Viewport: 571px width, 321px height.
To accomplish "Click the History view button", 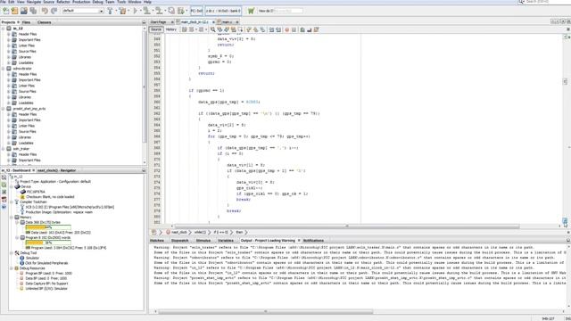I will tap(171, 29).
